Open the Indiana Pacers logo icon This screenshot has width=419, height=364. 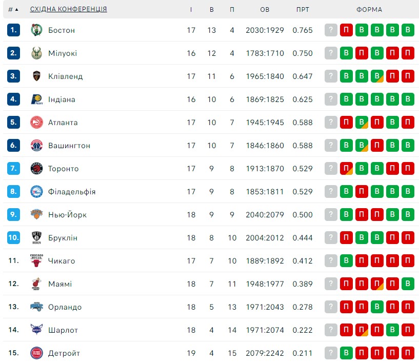coord(36,99)
